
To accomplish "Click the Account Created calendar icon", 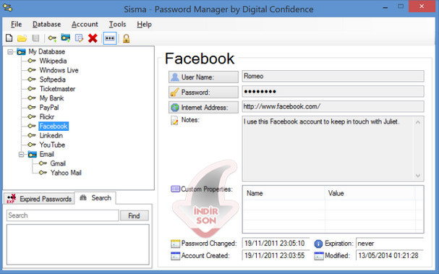I will pos(175,256).
